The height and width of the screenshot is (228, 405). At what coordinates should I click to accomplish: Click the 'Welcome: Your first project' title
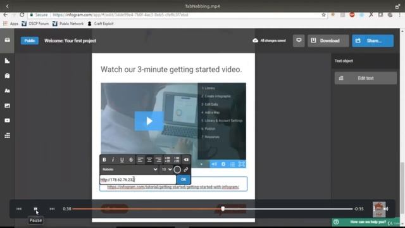(x=70, y=41)
